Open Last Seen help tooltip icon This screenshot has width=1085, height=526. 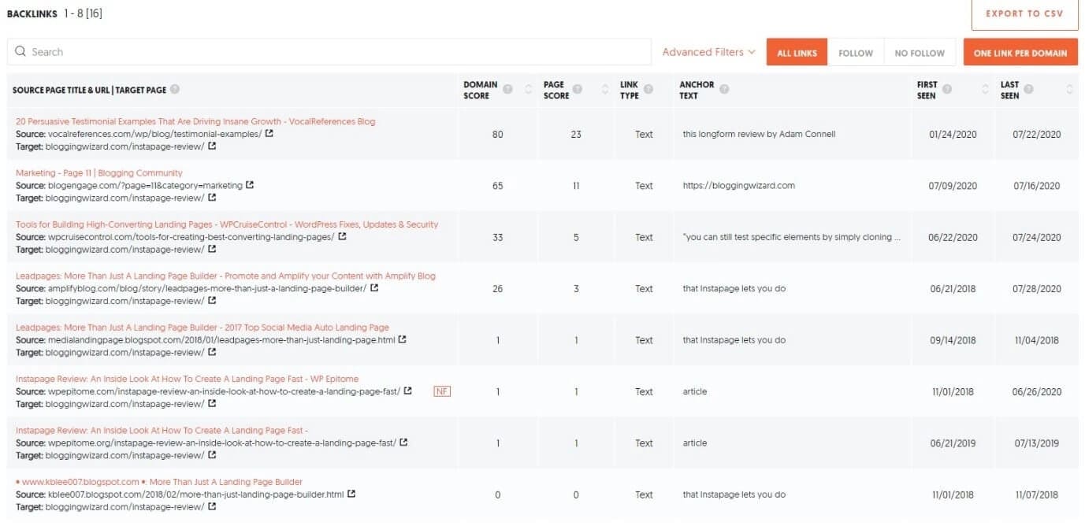(x=1029, y=89)
